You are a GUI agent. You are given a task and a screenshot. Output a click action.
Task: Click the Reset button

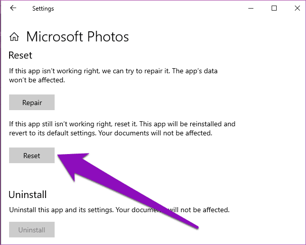tap(32, 156)
